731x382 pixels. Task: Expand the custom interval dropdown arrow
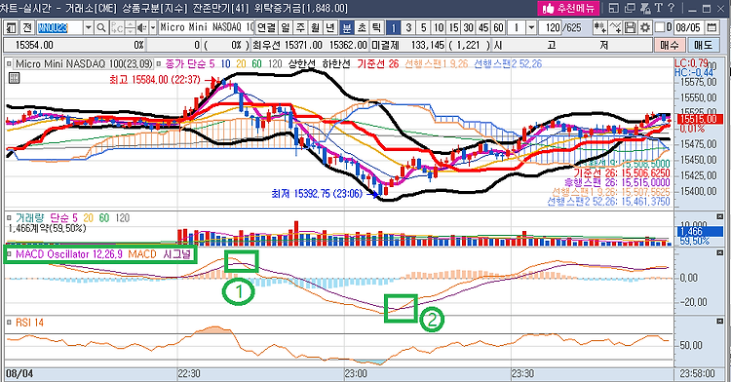531,28
